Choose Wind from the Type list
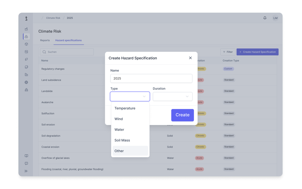This screenshot has width=302, height=189. 130,119
